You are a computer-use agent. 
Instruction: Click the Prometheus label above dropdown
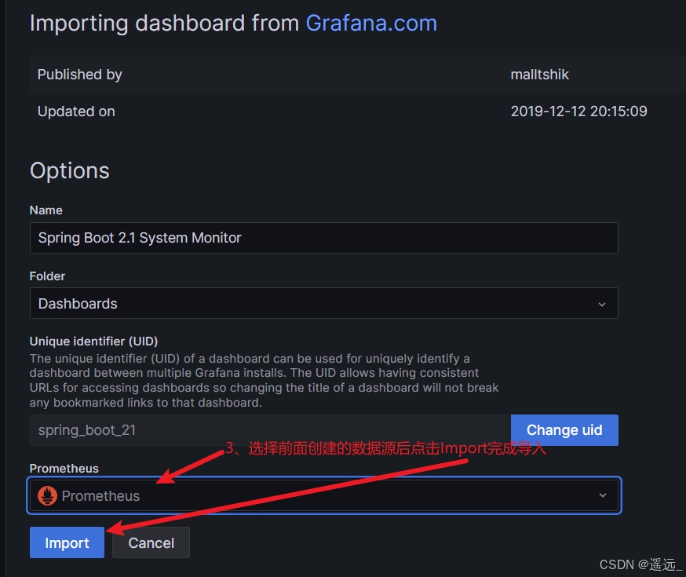[64, 469]
